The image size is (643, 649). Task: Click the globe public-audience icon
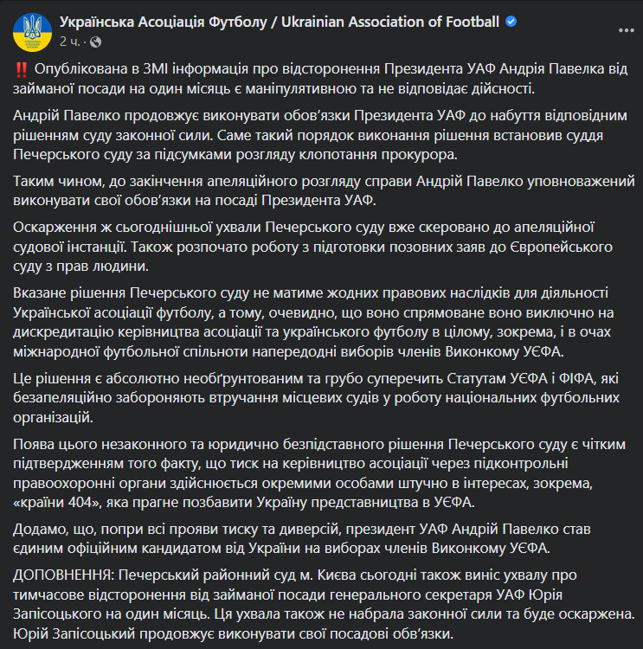pyautogui.click(x=95, y=42)
